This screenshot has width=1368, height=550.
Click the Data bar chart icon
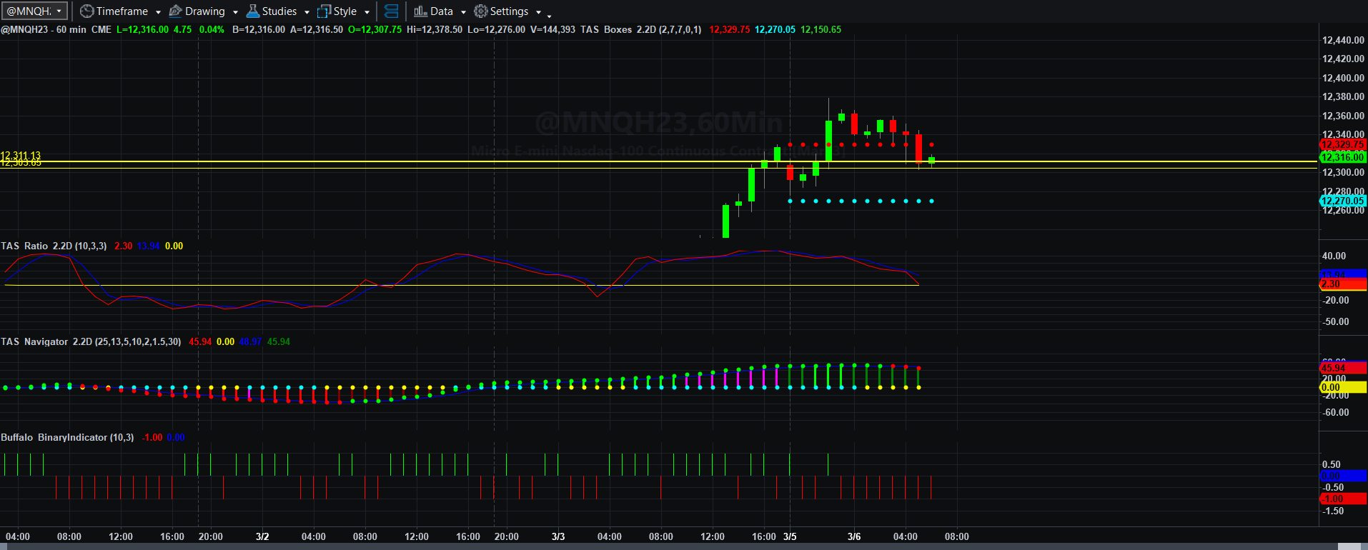(420, 11)
